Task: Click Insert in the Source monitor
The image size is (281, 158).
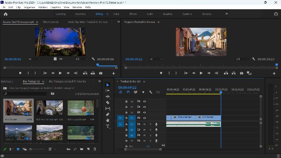Action: click(85, 73)
